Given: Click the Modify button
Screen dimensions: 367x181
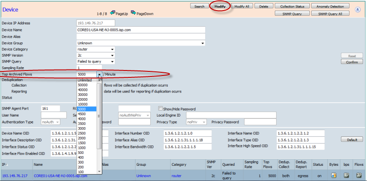Looking at the screenshot, I should click(x=220, y=6).
